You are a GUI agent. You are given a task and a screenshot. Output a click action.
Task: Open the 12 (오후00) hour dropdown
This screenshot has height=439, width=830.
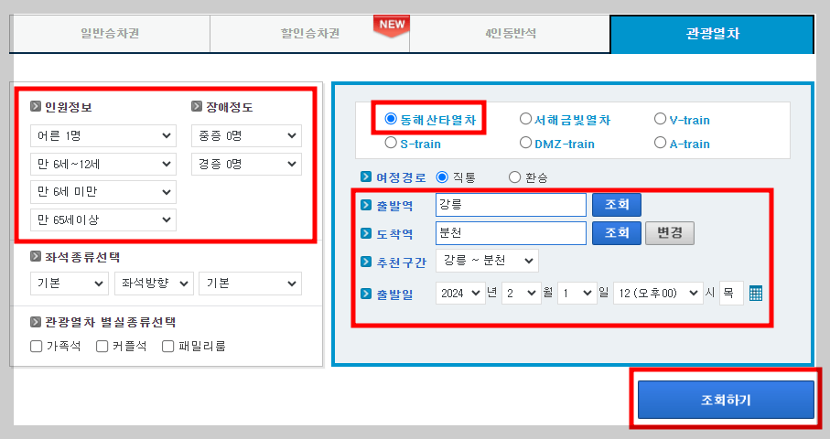coord(659,293)
